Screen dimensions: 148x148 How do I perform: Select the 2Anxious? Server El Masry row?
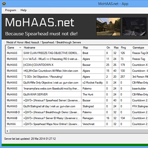pos(77,118)
